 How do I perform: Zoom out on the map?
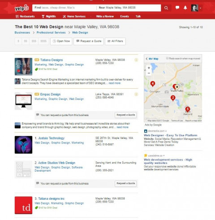(x=149, y=73)
